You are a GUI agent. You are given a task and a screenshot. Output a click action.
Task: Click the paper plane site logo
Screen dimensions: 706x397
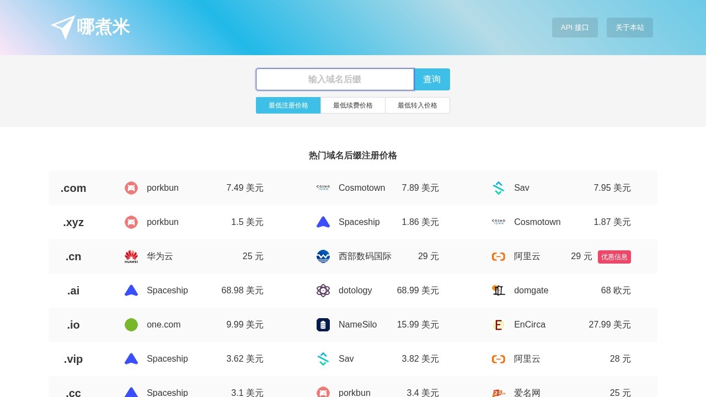63,27
